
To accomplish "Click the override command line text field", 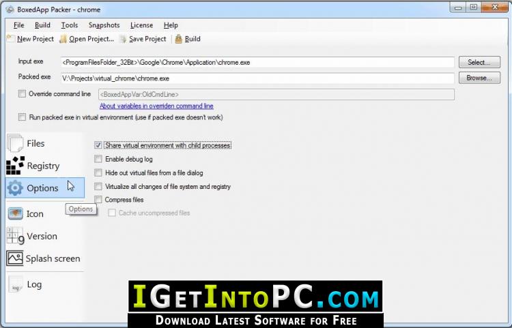I will 276,95.
